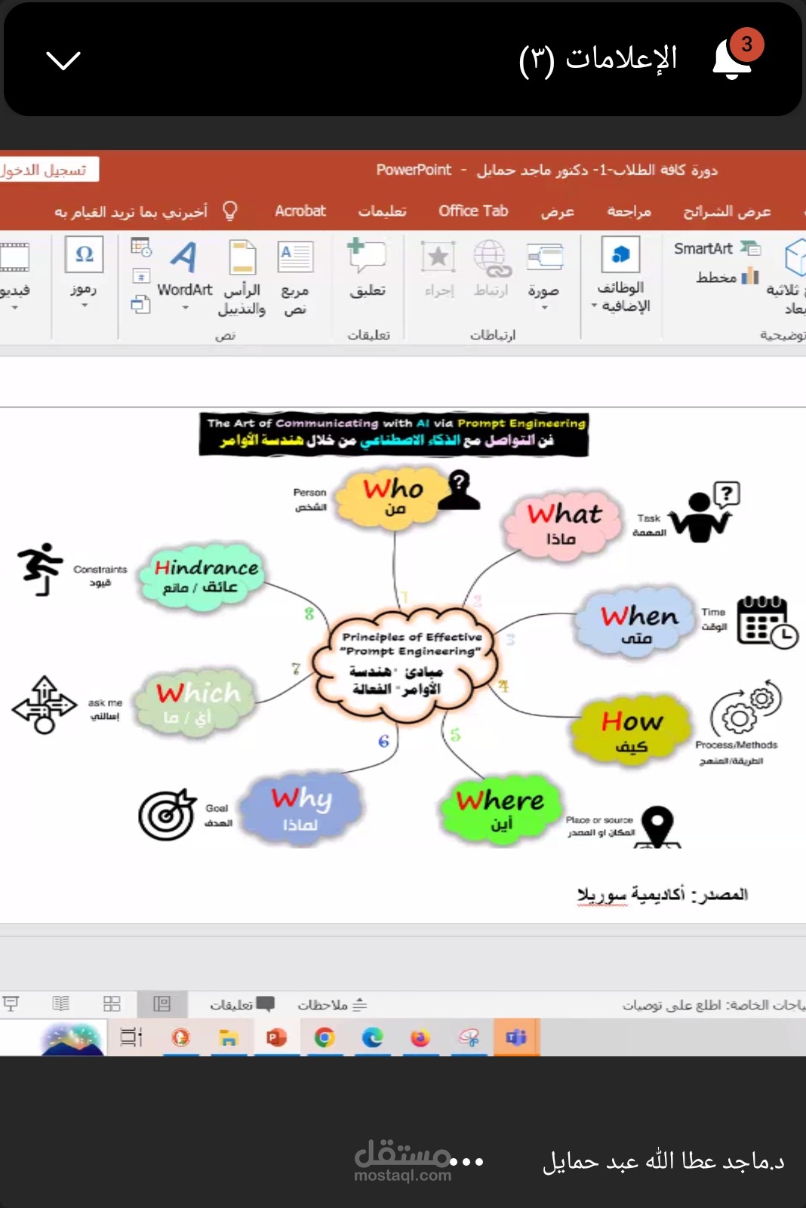Image resolution: width=806 pixels, height=1208 pixels.
Task: Click the lightbulb Tell Me icon
Action: coord(230,211)
